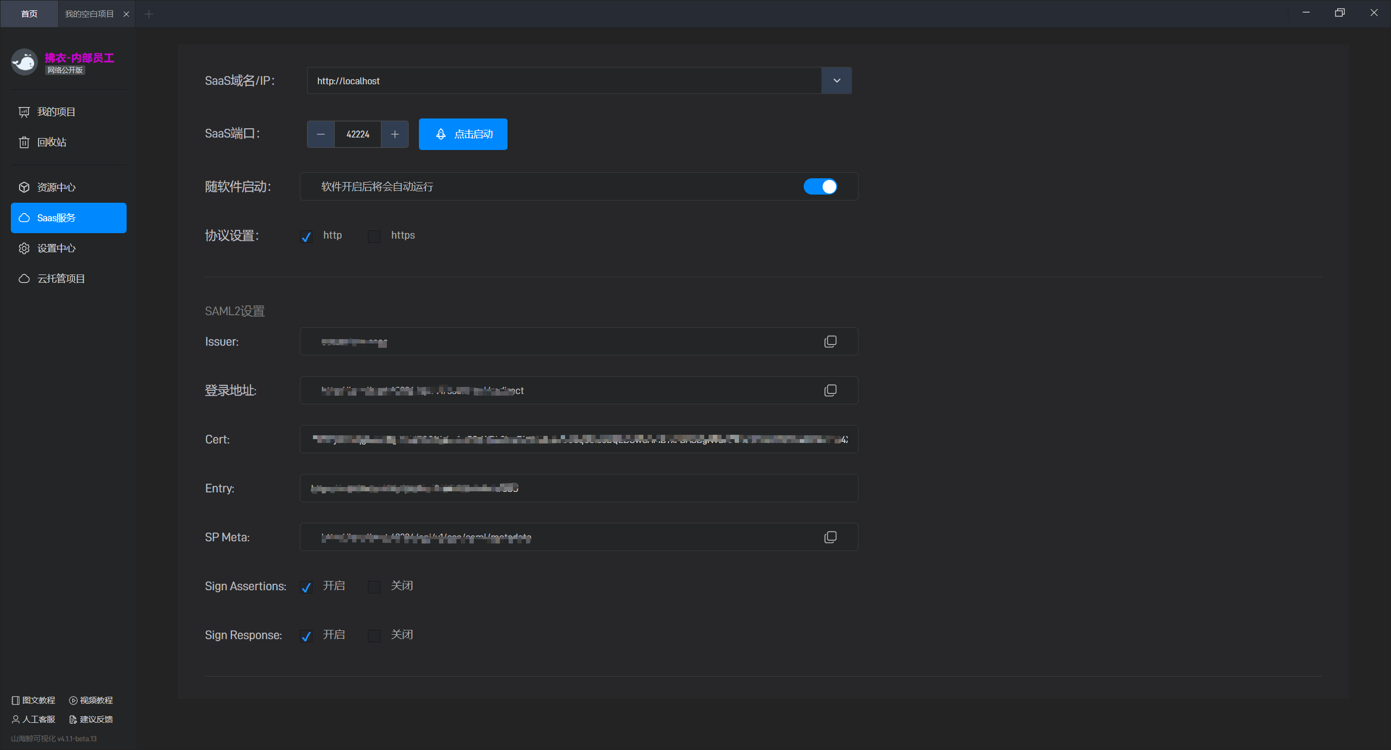Viewport: 1391px width, 750px height.
Task: Check the https protocol checkbox
Action: pos(374,236)
